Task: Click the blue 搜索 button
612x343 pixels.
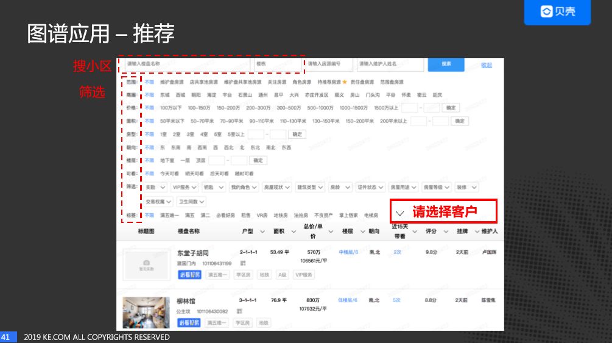Action: click(446, 64)
